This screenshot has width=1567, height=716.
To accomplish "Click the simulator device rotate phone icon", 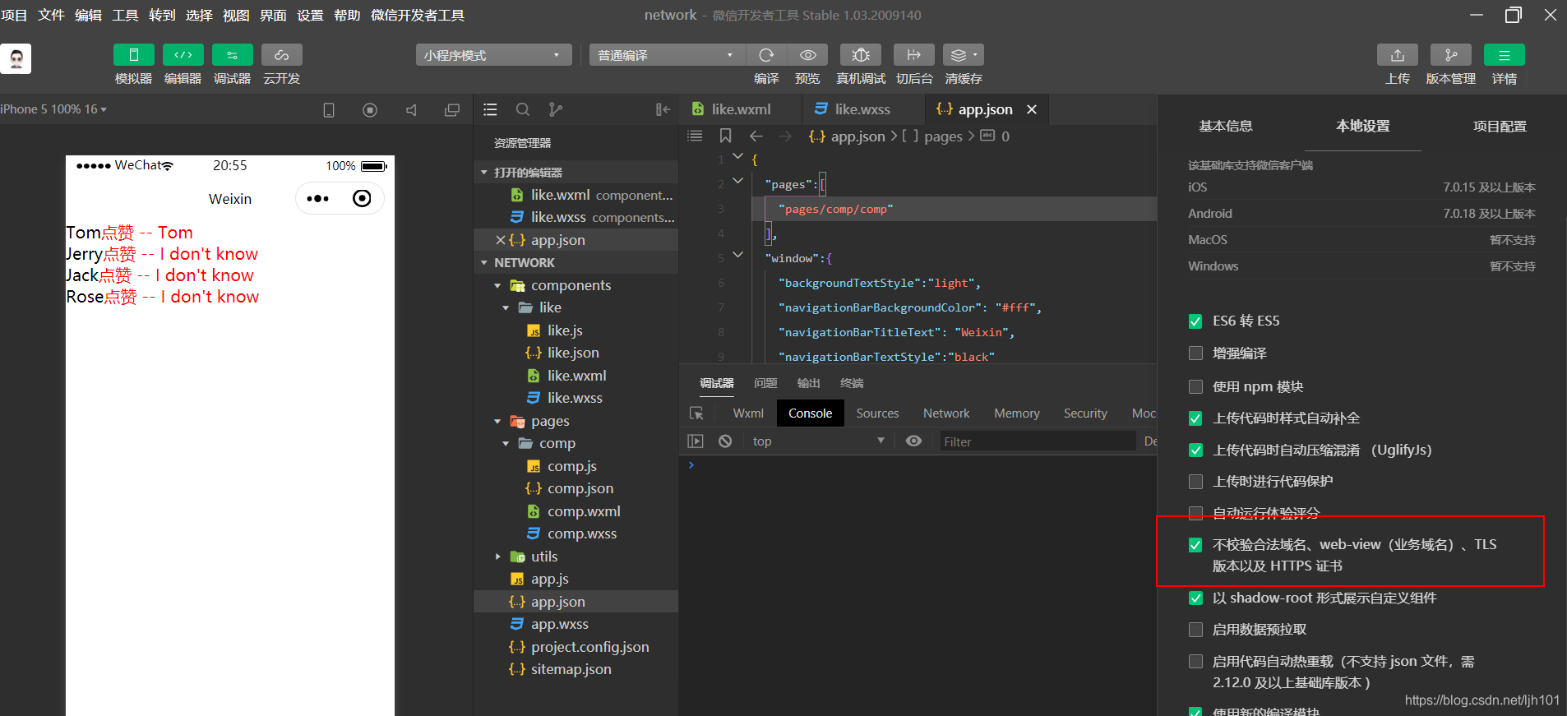I will coord(329,110).
